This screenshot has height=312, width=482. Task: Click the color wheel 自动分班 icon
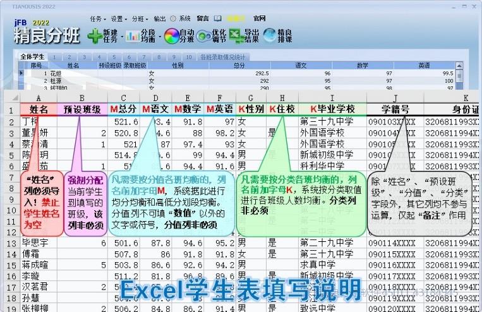(x=172, y=36)
